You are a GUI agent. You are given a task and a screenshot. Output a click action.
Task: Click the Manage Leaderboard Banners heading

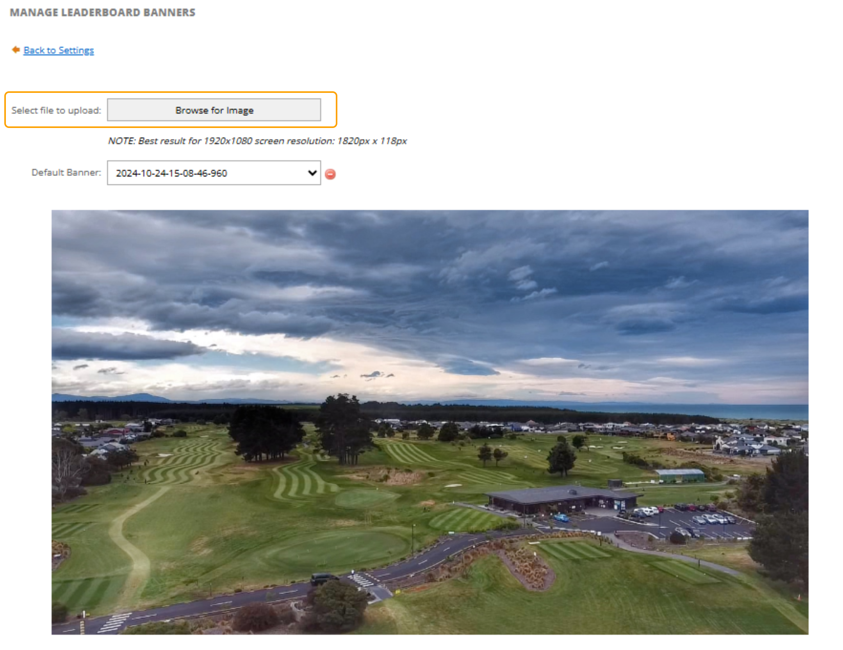(x=103, y=12)
